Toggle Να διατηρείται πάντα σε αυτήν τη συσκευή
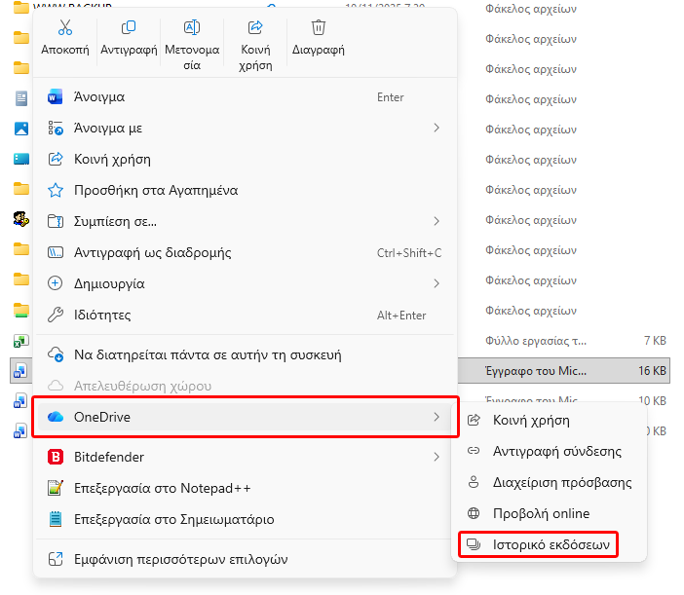 click(208, 354)
